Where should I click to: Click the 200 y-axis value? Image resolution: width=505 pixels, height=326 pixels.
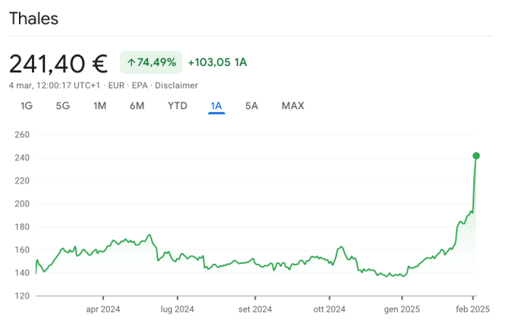click(22, 204)
